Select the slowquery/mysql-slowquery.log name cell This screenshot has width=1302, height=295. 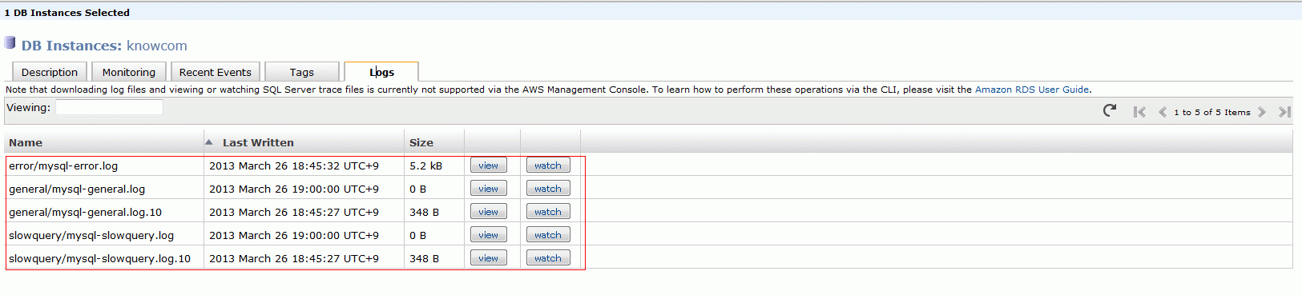[105, 235]
